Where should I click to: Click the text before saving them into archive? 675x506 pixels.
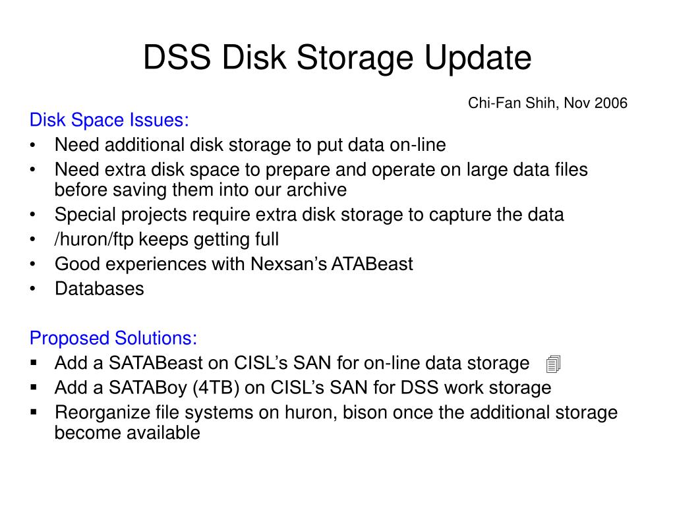tap(200, 190)
